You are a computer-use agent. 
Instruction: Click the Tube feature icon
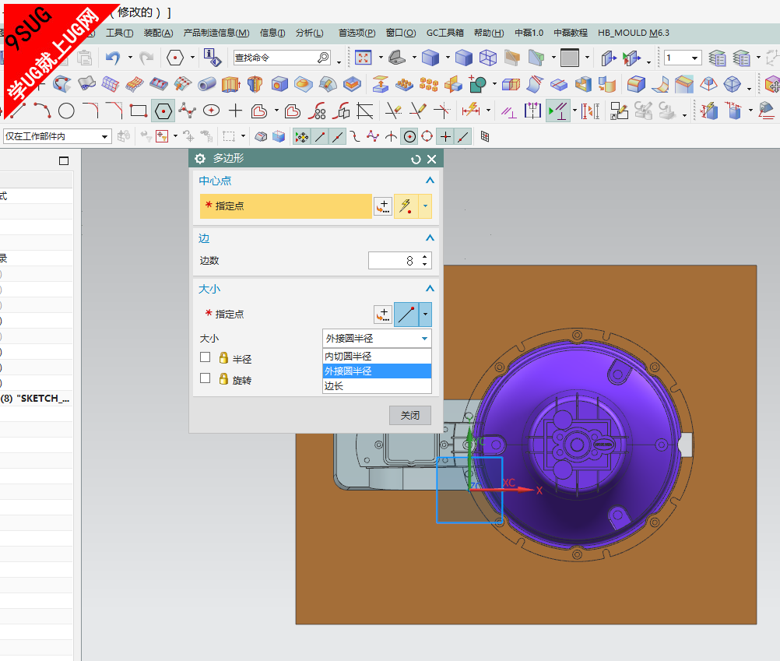[x=206, y=84]
